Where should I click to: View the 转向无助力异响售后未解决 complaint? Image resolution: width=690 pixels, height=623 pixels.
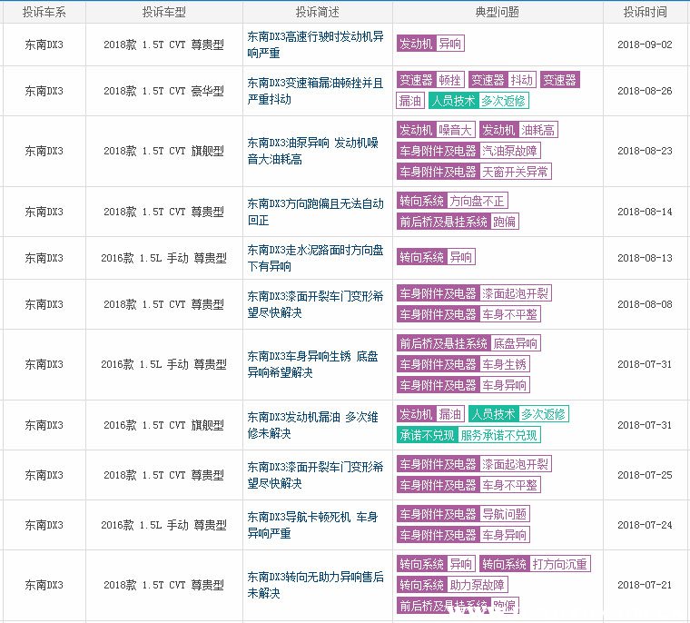point(315,585)
